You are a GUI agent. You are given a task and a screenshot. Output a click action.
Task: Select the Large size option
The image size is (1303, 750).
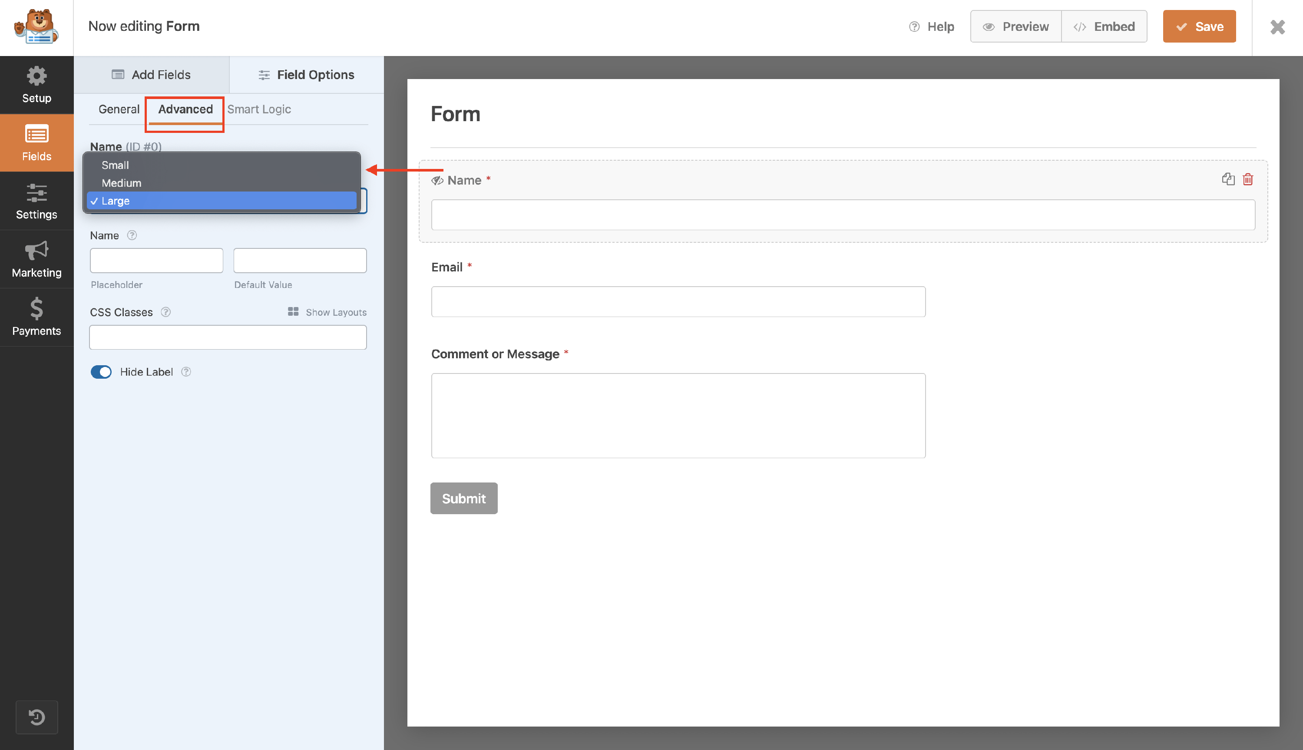[116, 201]
